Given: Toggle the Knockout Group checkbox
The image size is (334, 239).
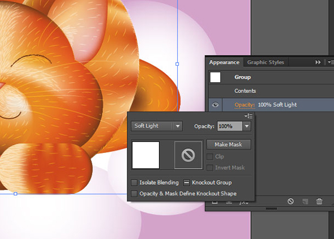Looking at the screenshot, I should tap(186, 182).
